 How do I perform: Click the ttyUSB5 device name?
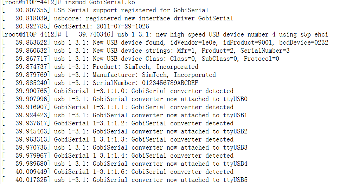point(235,180)
